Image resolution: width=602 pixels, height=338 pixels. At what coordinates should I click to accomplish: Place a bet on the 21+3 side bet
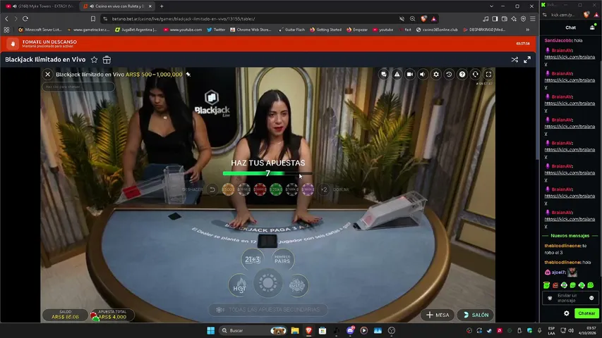(x=252, y=260)
